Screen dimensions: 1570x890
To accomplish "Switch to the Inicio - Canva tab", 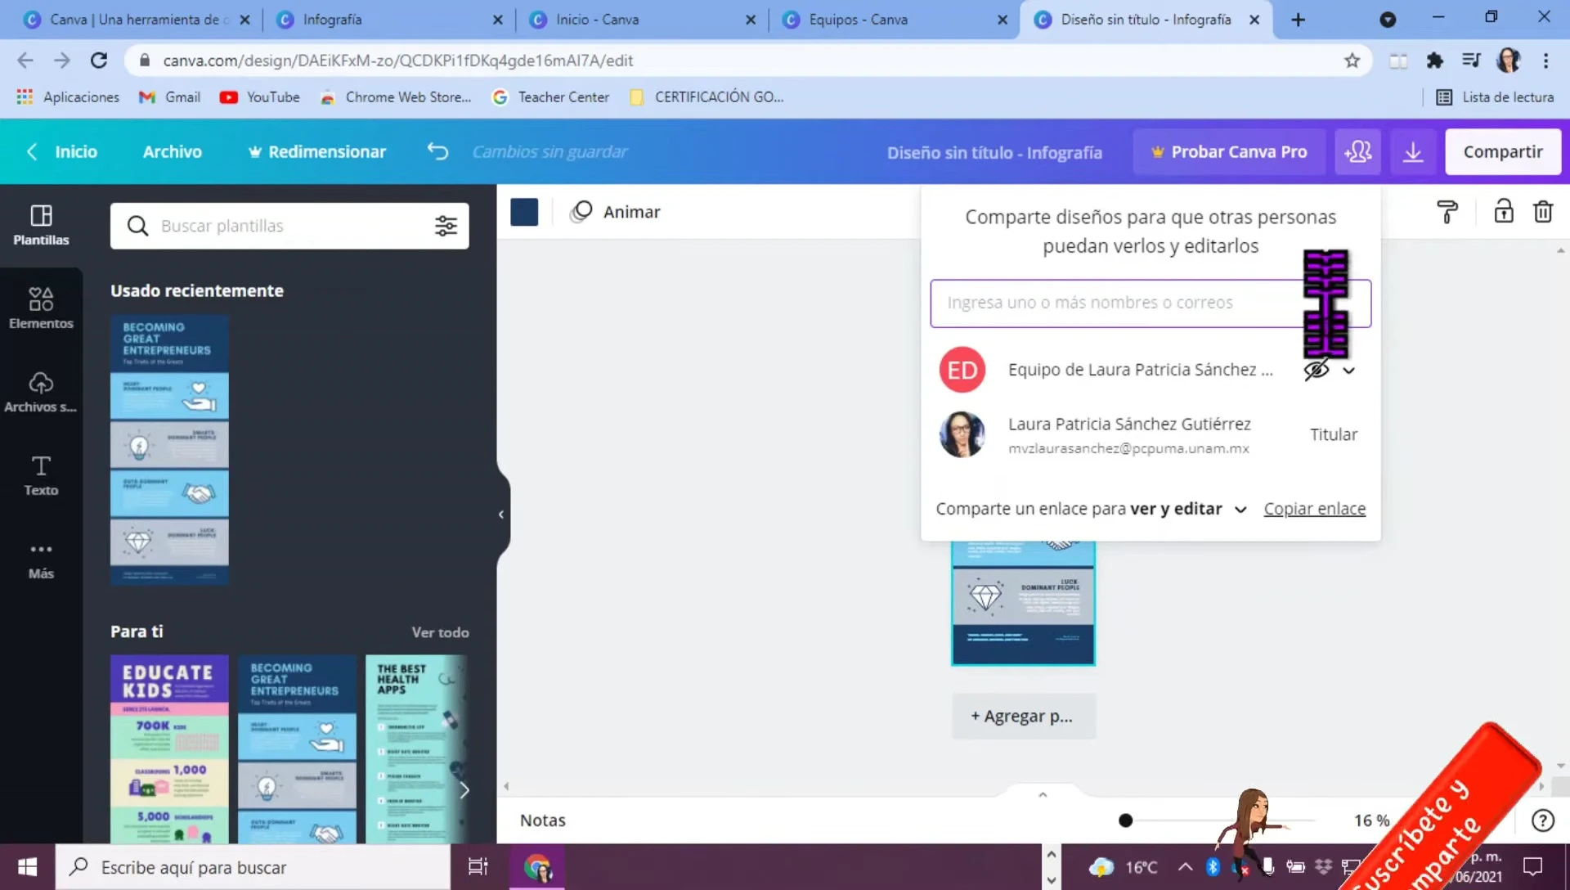I will 642,20.
